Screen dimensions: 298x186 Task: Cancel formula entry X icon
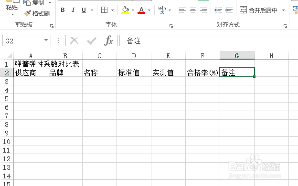[x=74, y=41]
